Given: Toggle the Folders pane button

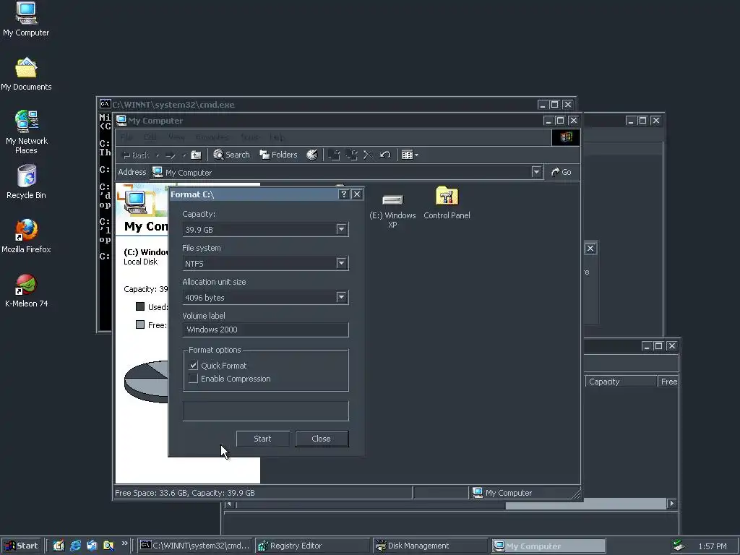Looking at the screenshot, I should [x=278, y=155].
